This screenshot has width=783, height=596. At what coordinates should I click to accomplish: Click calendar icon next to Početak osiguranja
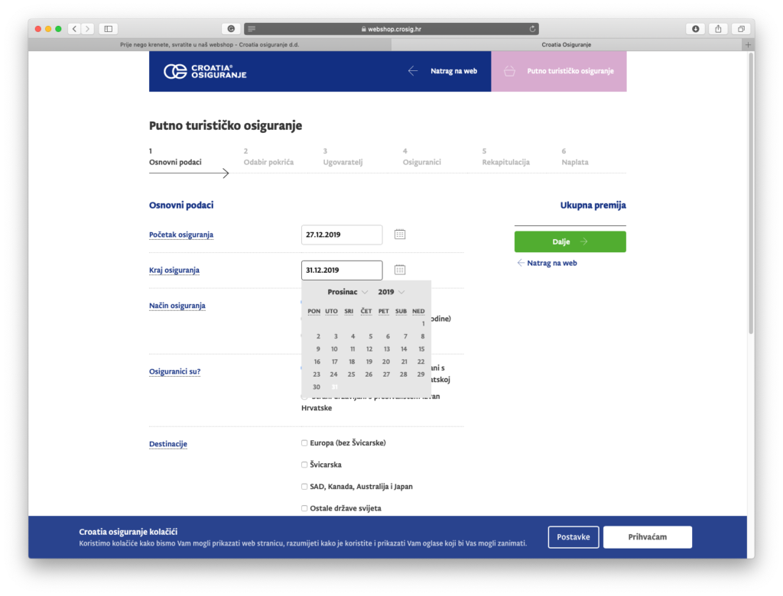(x=400, y=235)
